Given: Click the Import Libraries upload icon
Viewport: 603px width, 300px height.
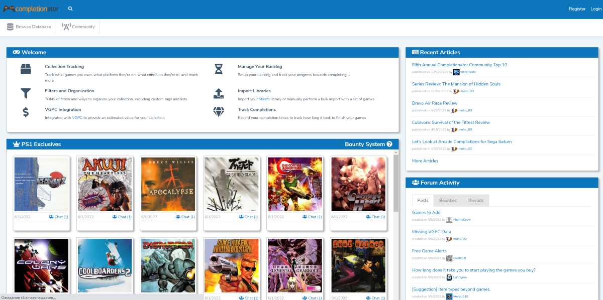Looking at the screenshot, I should pos(219,93).
